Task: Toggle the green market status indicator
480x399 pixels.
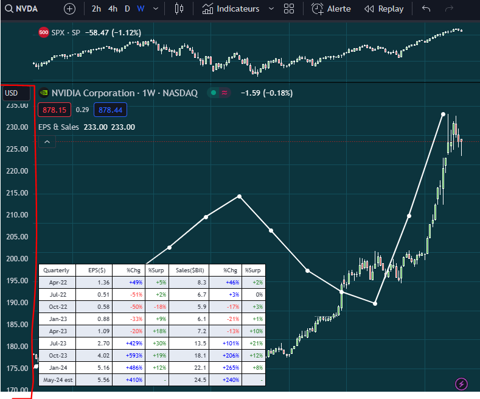Action: pyautogui.click(x=214, y=93)
